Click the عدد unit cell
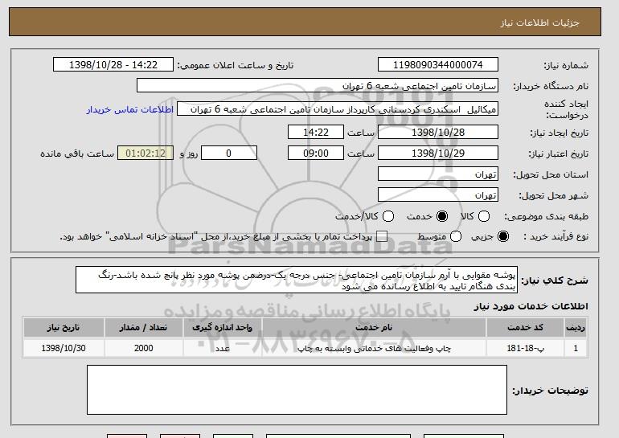The height and width of the screenshot is (438, 619). click(x=222, y=349)
